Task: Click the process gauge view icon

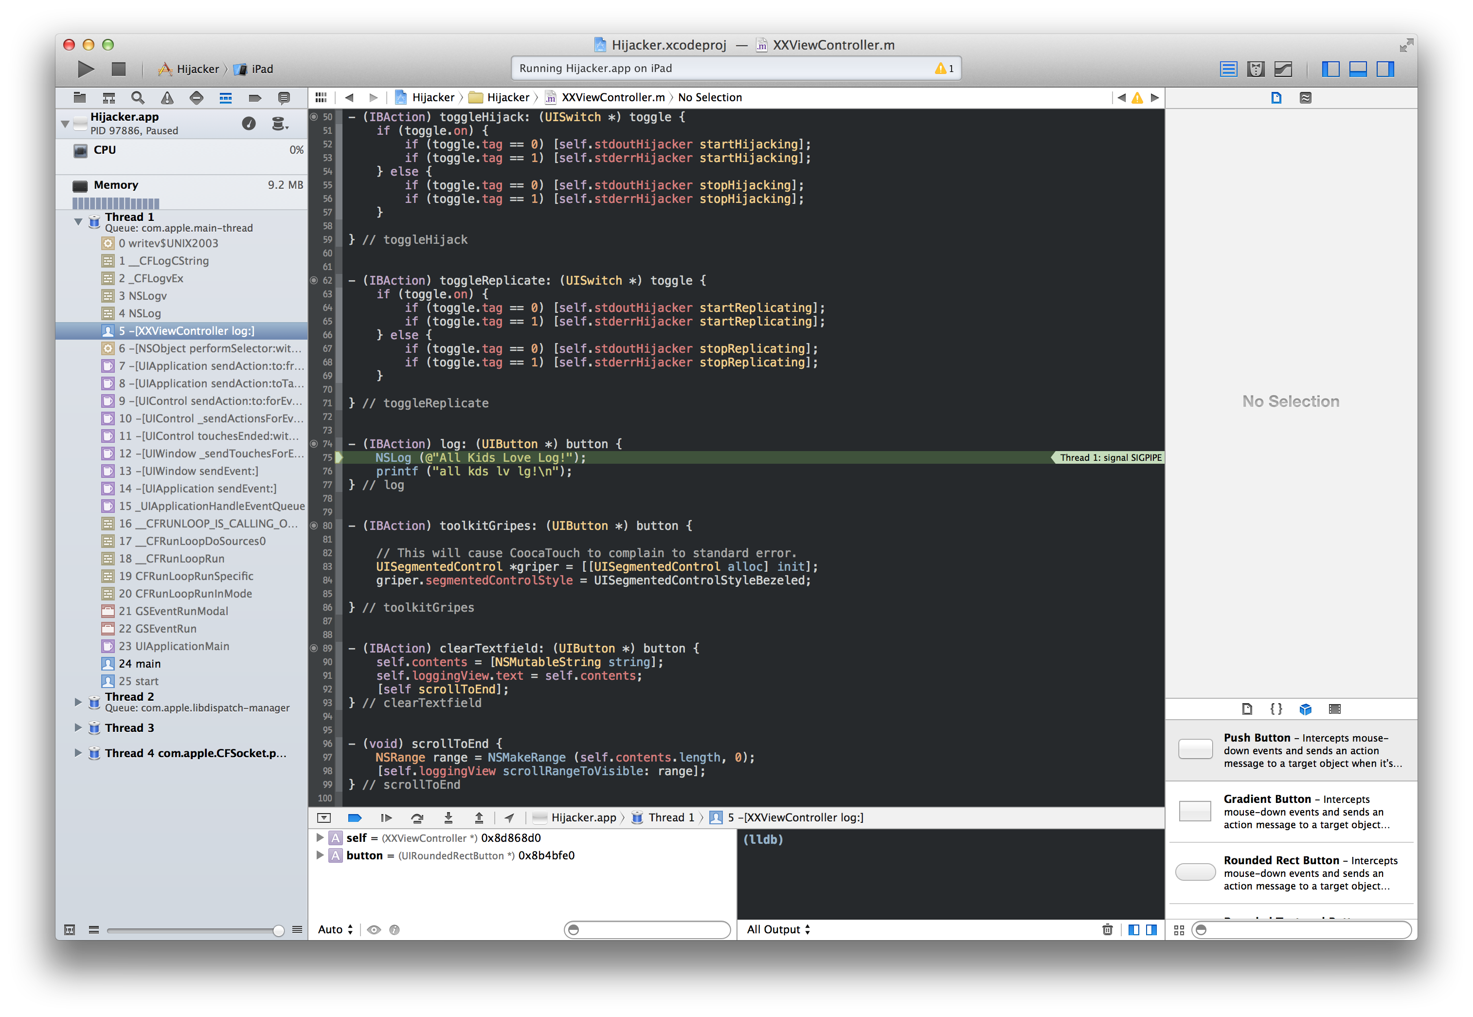Action: [x=249, y=123]
